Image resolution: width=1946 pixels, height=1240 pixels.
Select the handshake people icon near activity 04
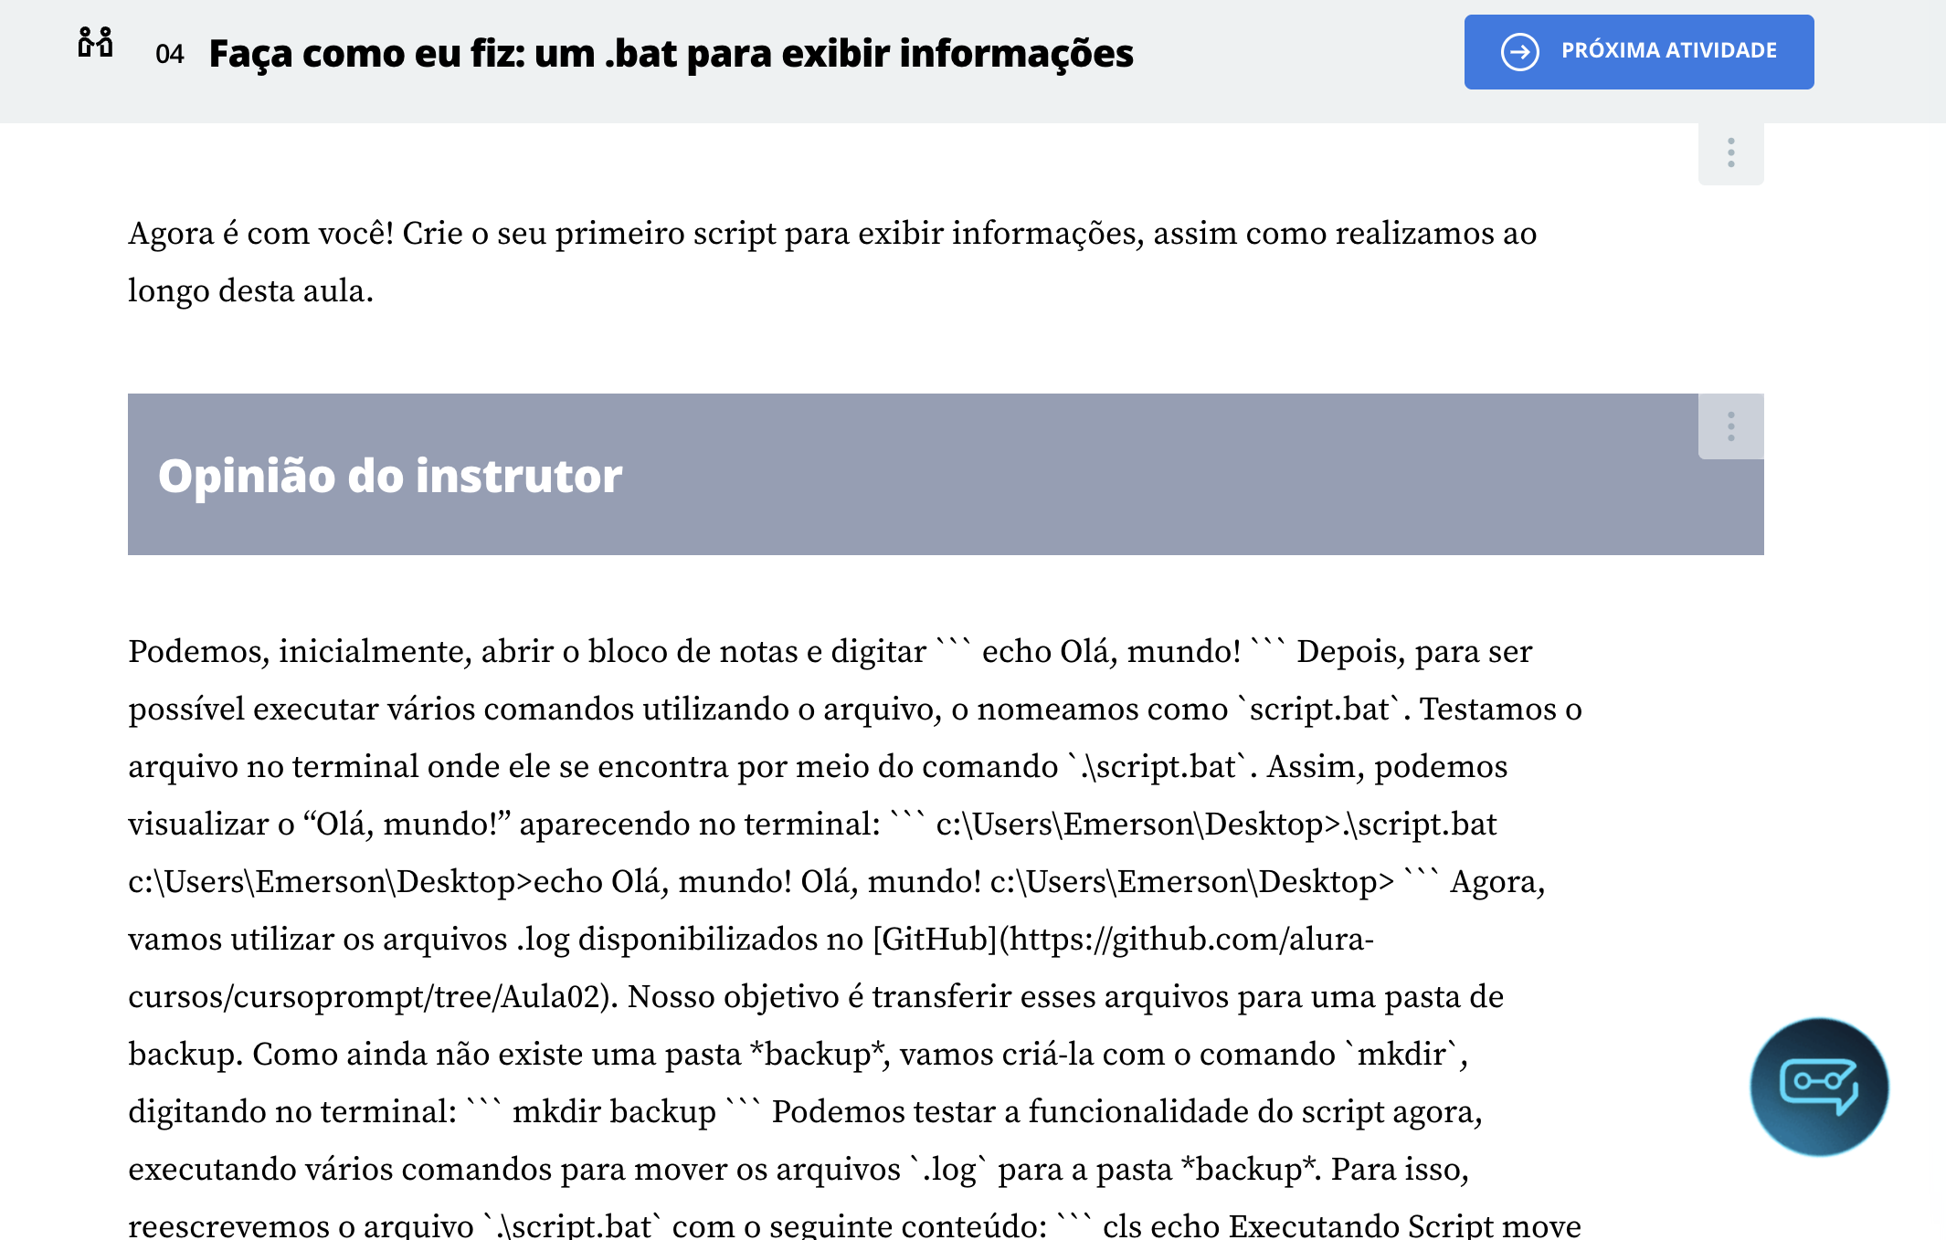[96, 41]
